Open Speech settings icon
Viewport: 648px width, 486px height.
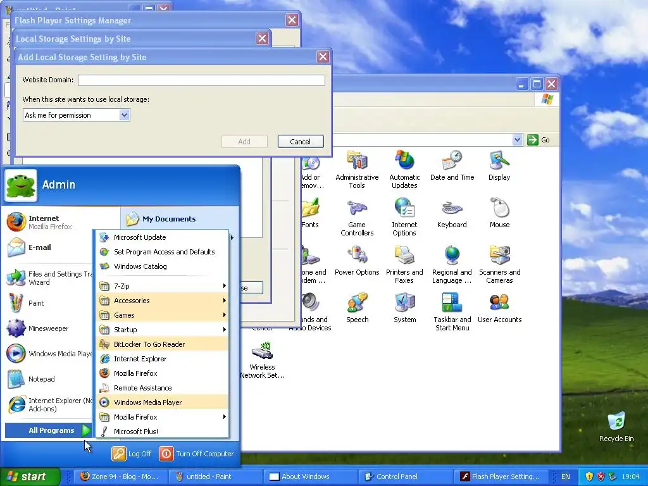[357, 308]
